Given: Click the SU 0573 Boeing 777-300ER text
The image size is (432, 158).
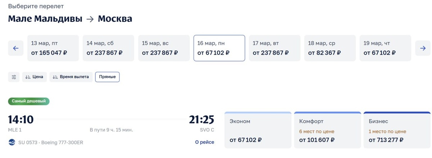Looking at the screenshot, I should point(51,142).
